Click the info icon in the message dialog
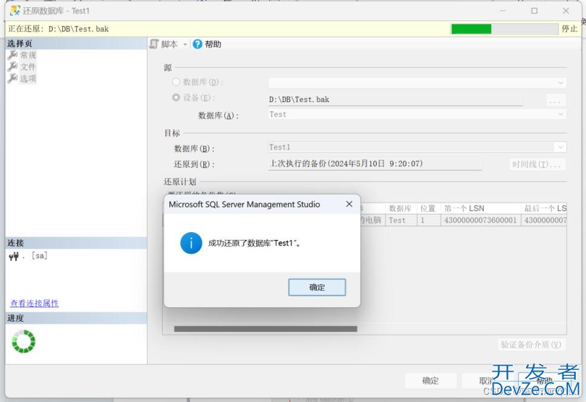This screenshot has width=586, height=402. pos(191,243)
